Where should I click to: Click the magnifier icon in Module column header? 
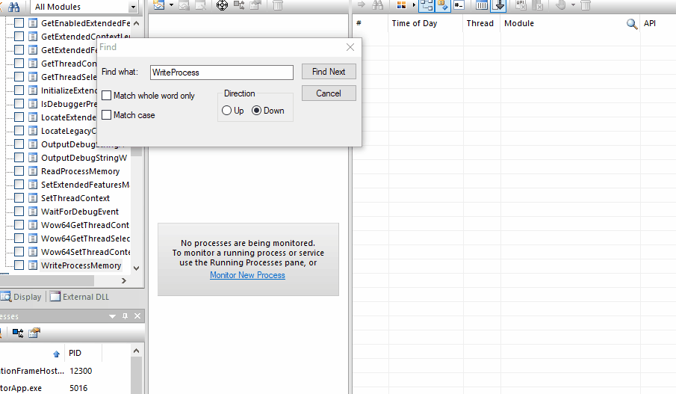(x=632, y=24)
